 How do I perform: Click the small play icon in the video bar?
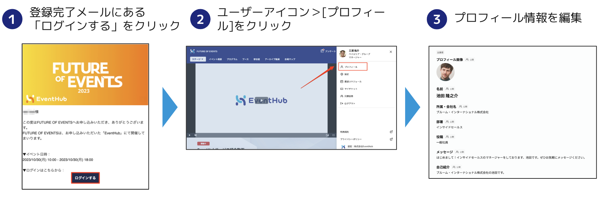click(x=190, y=135)
